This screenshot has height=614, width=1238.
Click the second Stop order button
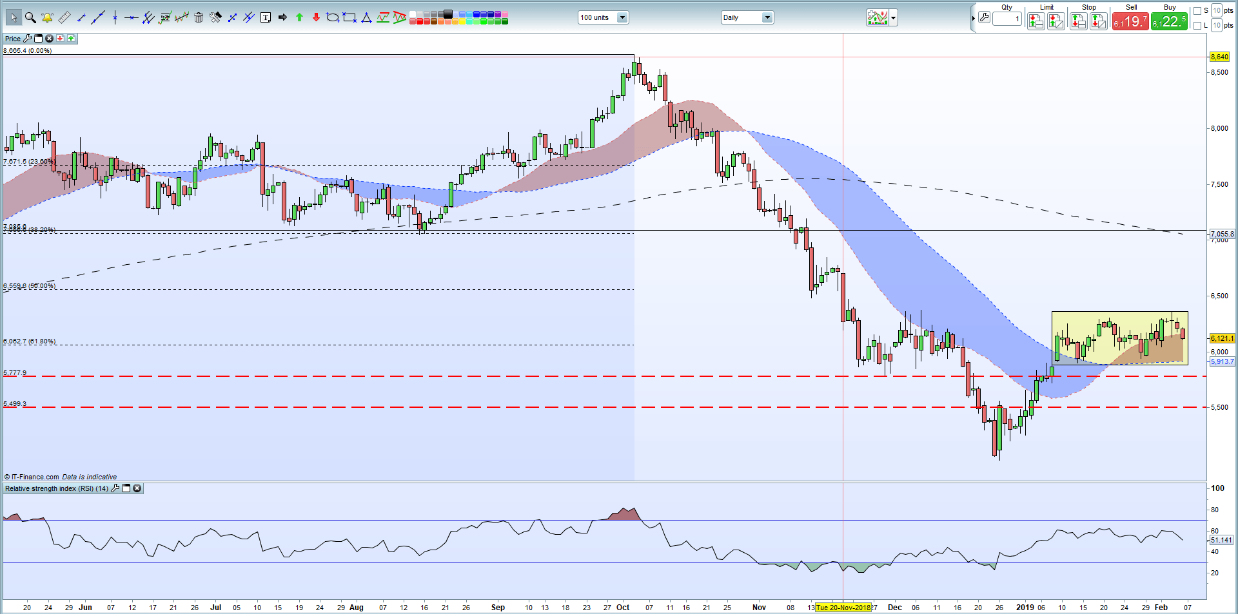(x=1099, y=21)
